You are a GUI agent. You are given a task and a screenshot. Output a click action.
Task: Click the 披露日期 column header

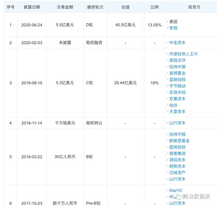[x=32, y=7]
